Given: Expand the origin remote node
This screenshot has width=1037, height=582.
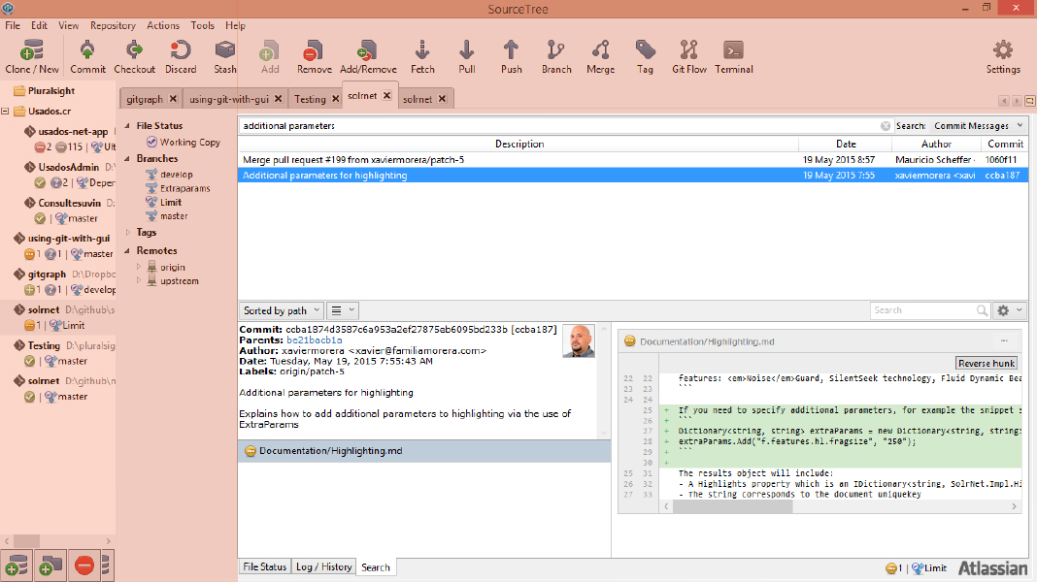Looking at the screenshot, I should coord(138,267).
